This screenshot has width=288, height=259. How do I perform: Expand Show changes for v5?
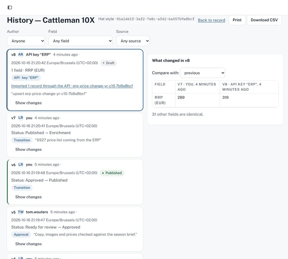click(x=28, y=244)
